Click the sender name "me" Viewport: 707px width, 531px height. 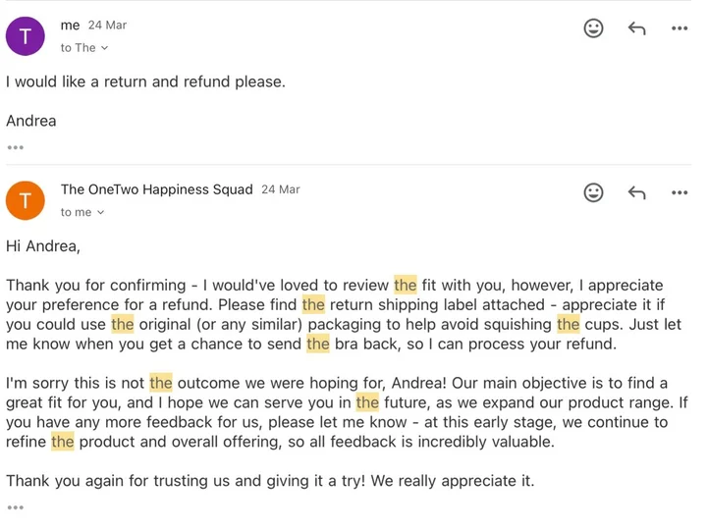[70, 26]
